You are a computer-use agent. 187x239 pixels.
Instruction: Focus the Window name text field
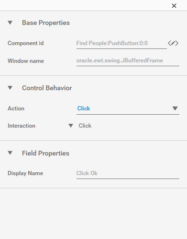(x=128, y=60)
